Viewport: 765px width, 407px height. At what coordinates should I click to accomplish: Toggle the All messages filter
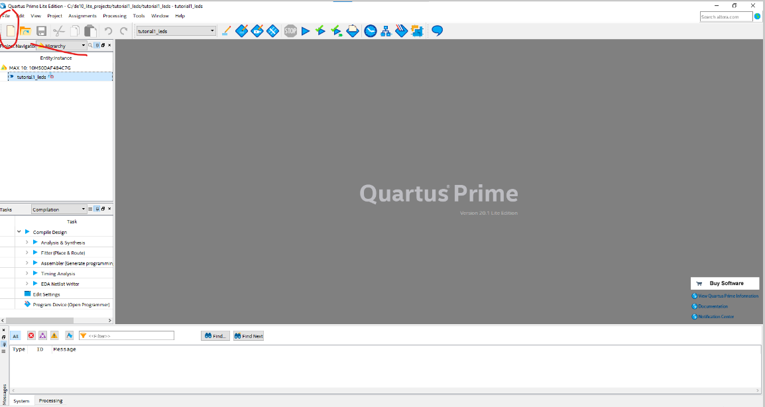tap(16, 336)
